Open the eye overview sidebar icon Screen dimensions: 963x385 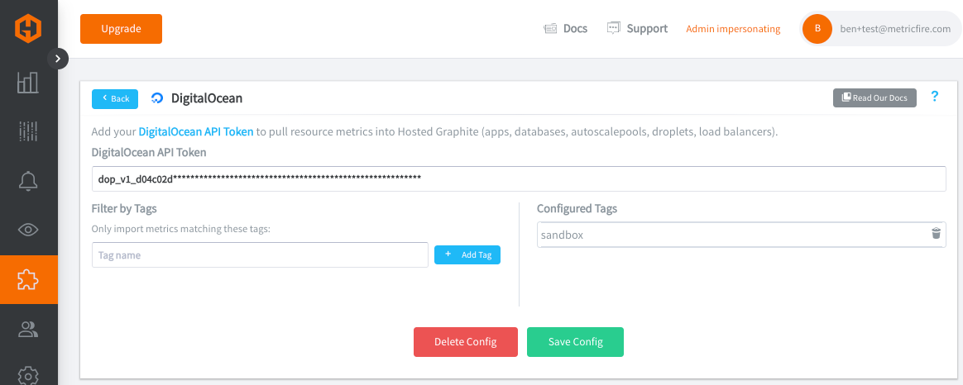coord(28,230)
